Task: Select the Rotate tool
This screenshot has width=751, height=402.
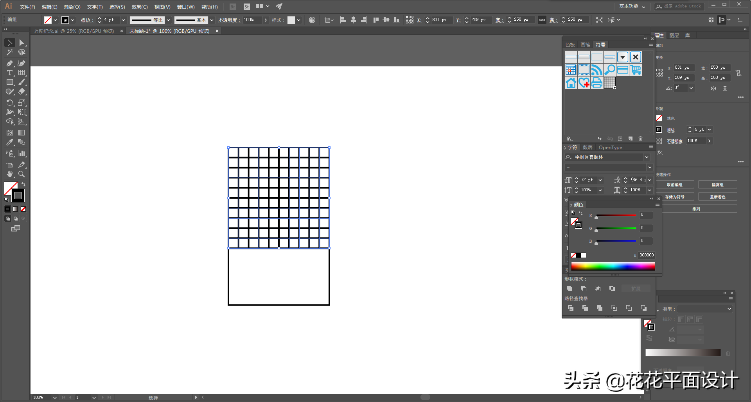Action: [9, 103]
